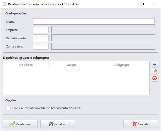
Task: Click the Empresa description field
Action: pos(103,30)
